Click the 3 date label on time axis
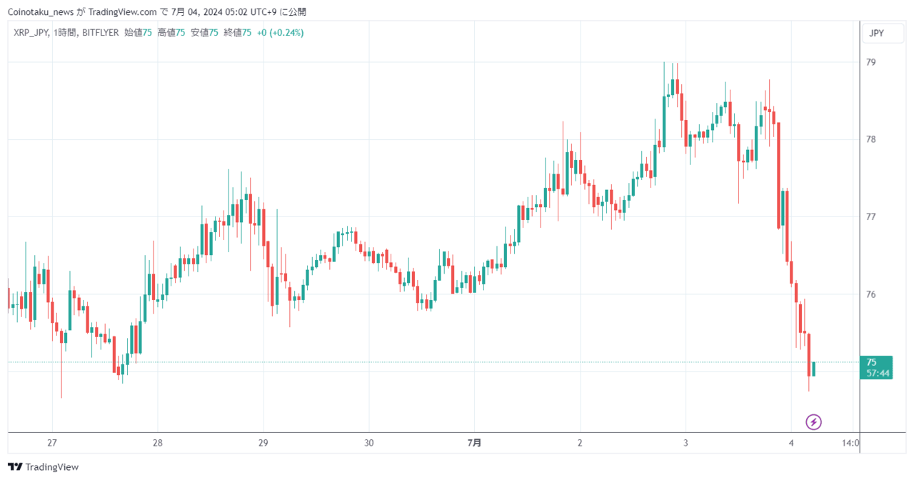 (x=685, y=443)
